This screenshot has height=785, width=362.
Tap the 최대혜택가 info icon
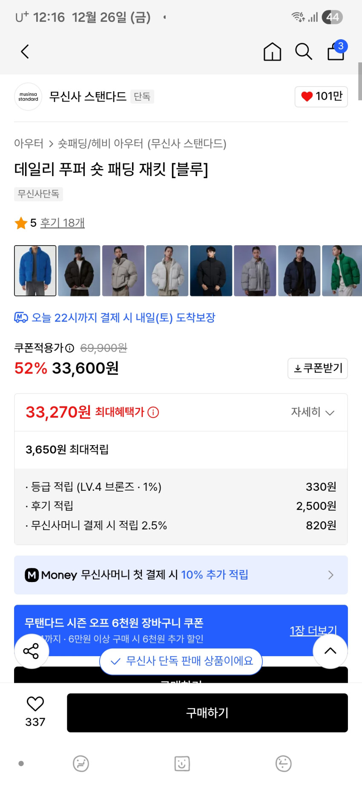(x=153, y=412)
